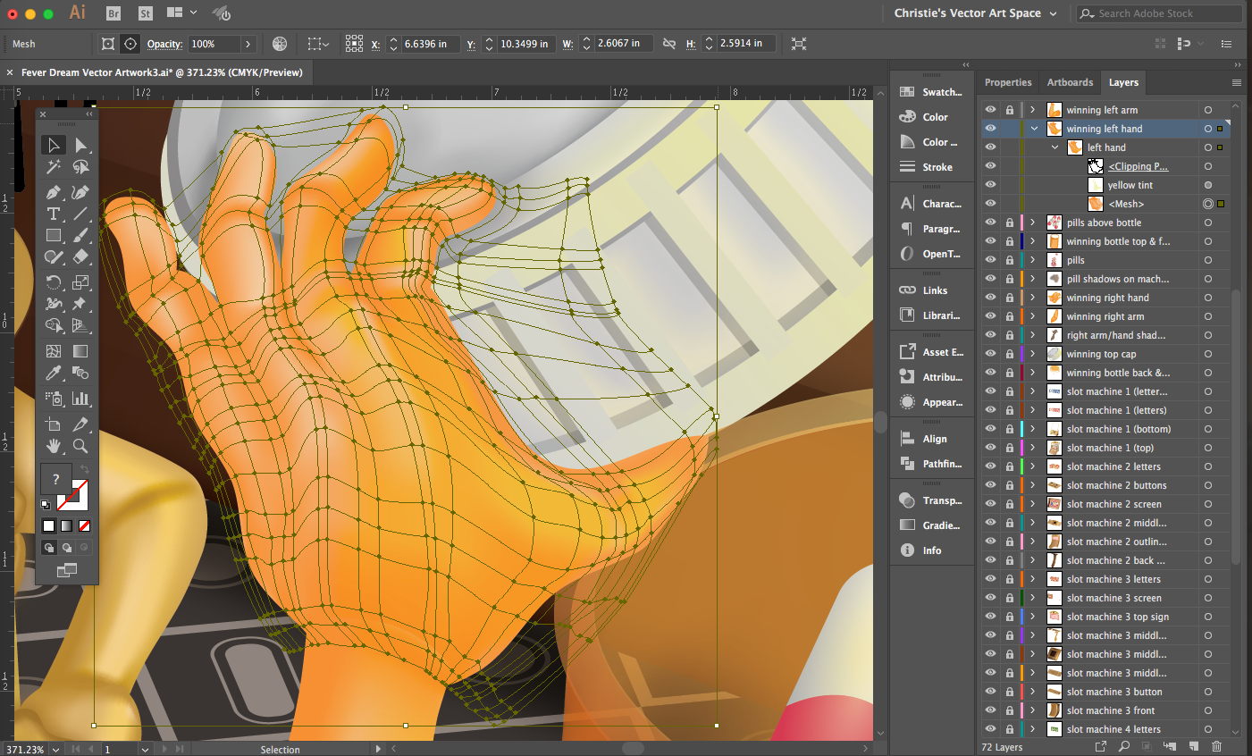Toggle visibility of yellow tint sublayer
The width and height of the screenshot is (1252, 756).
point(990,185)
